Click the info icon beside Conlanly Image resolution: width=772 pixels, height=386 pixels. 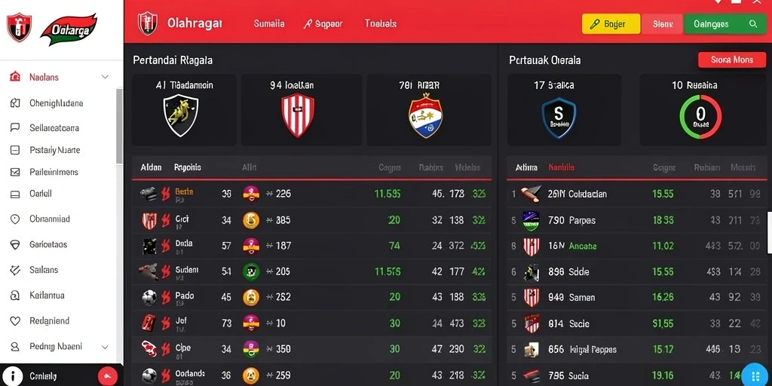[x=13, y=377]
